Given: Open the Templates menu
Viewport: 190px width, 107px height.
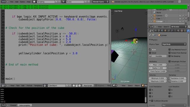Looking at the screenshot, I should (38, 86).
